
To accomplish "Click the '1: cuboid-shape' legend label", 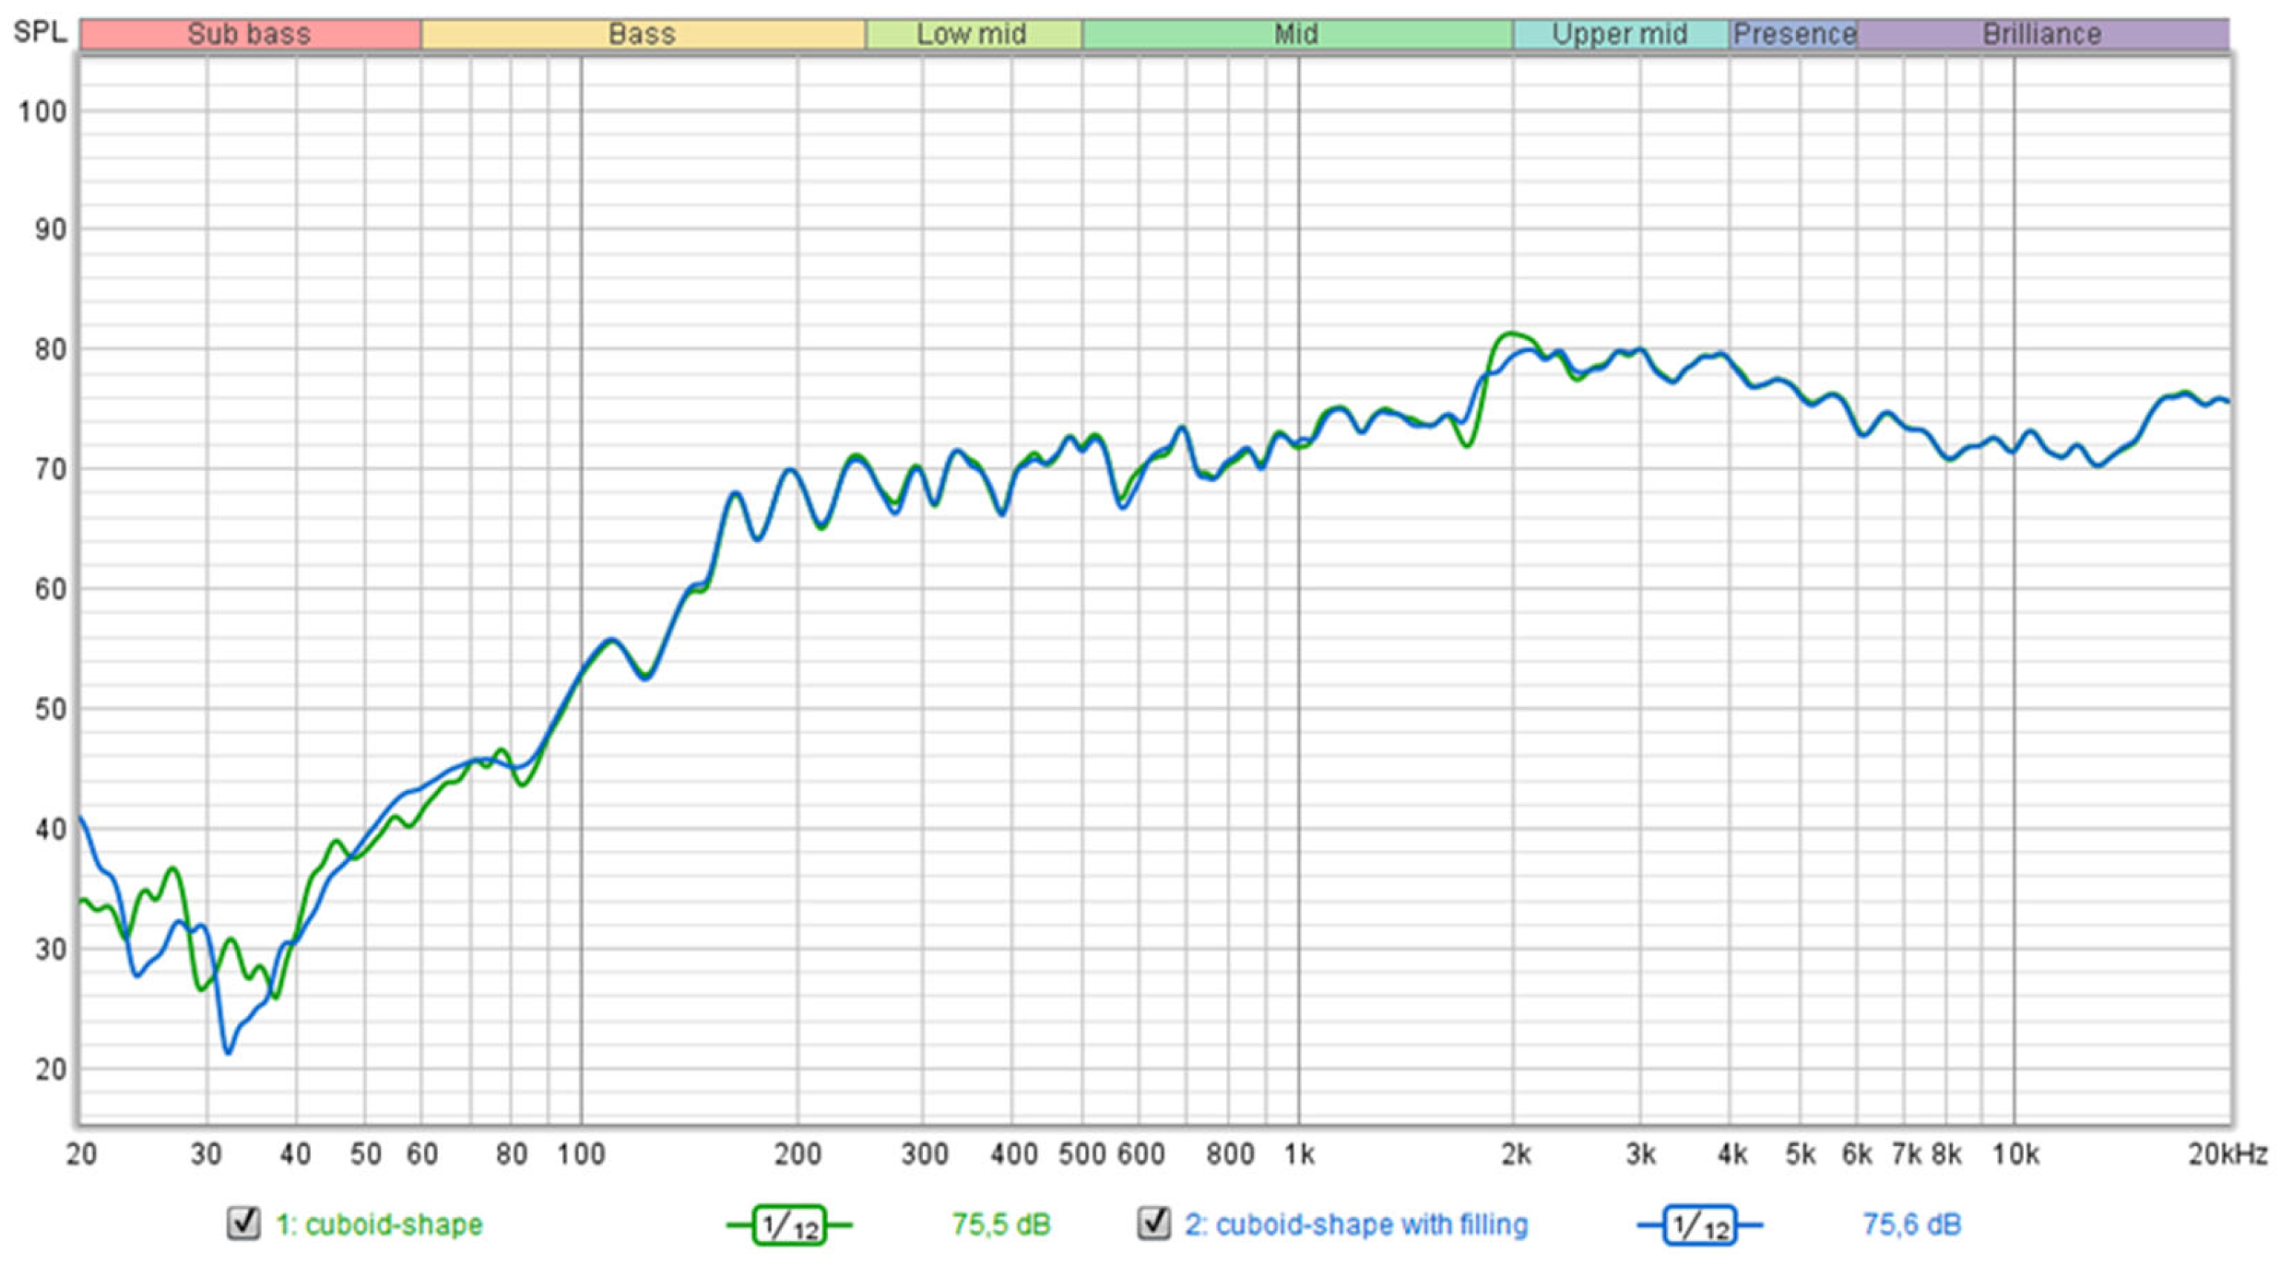I will (x=379, y=1225).
